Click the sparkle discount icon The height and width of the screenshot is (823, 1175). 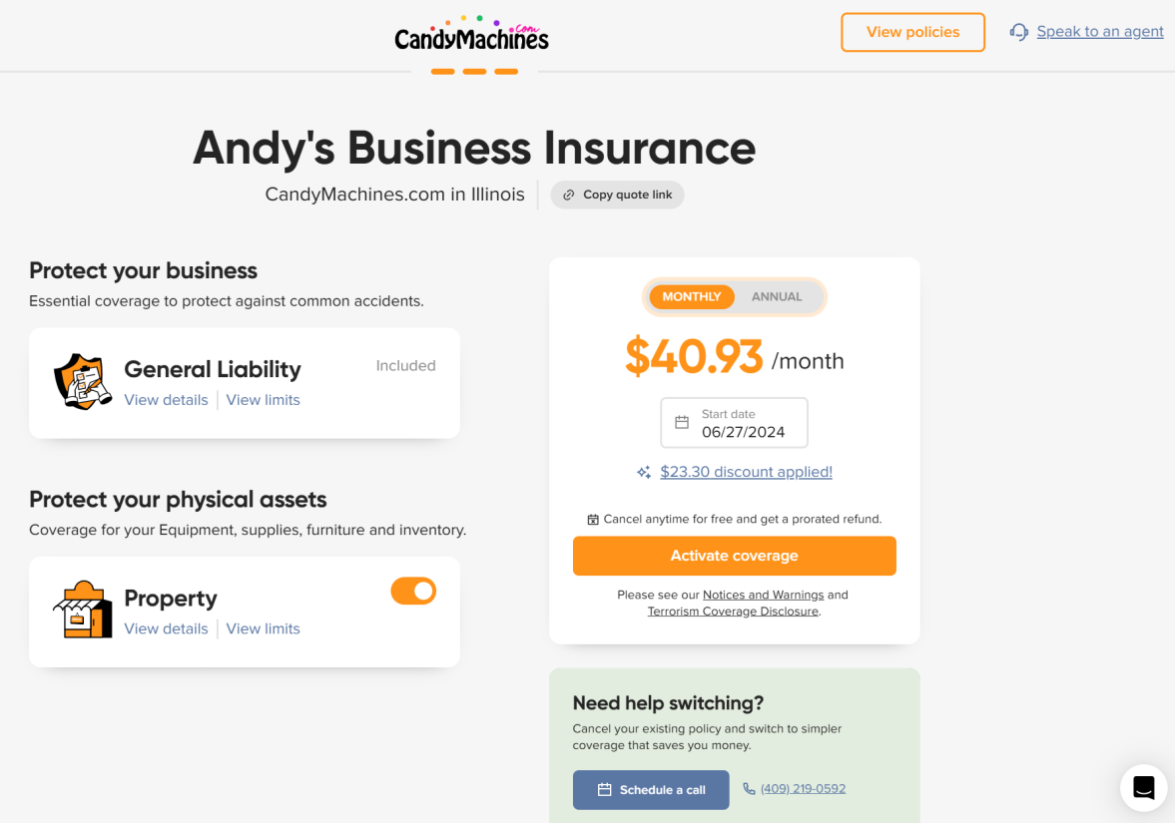point(644,473)
